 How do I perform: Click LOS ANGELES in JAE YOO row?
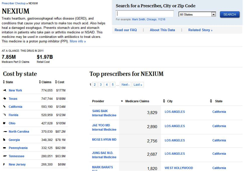[x=175, y=126]
